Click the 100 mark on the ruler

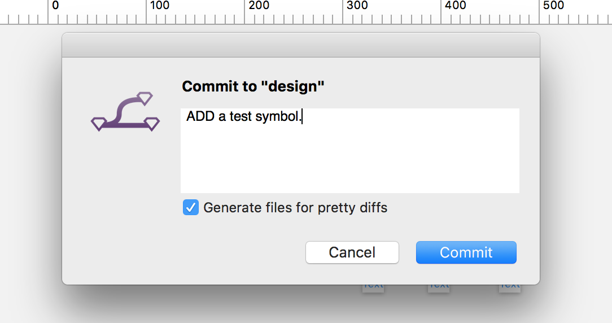[160, 6]
